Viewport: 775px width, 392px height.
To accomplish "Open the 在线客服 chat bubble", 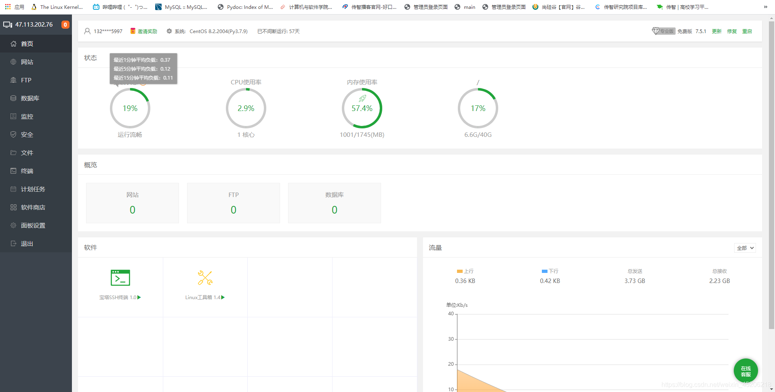I will 746,371.
